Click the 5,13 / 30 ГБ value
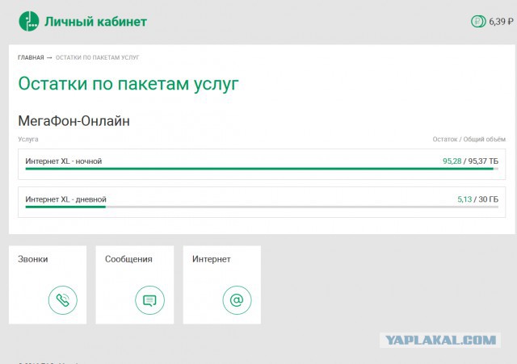Screen dimensions: 517x364 [477, 199]
